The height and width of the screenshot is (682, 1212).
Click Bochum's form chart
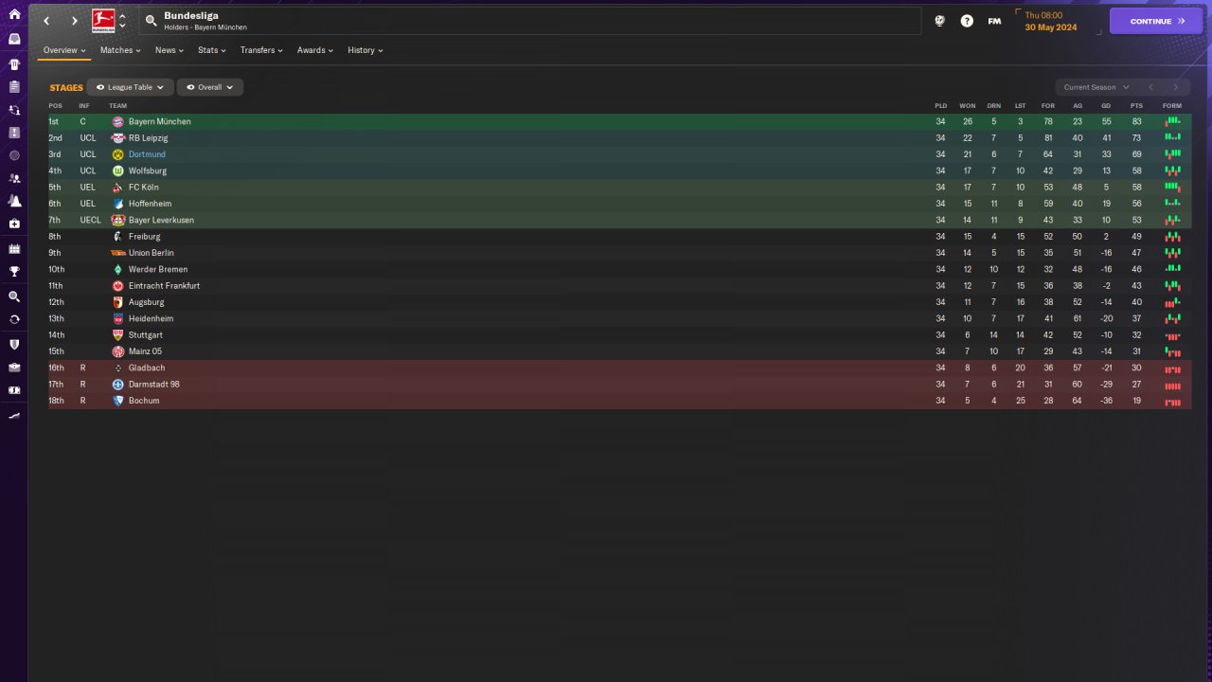tap(1173, 402)
